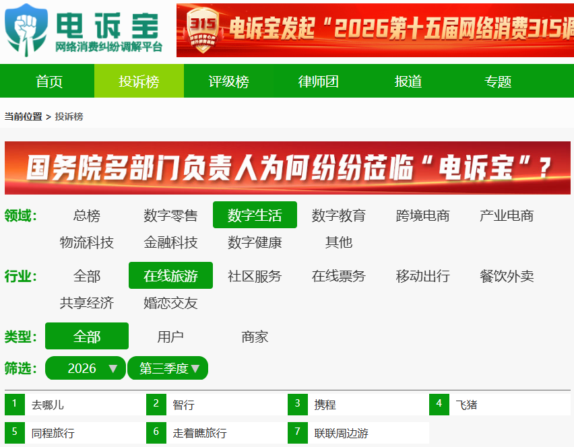Screen dimensions: 574x447
Task: Select the 共享经济 industry filter
Action: pos(87,303)
